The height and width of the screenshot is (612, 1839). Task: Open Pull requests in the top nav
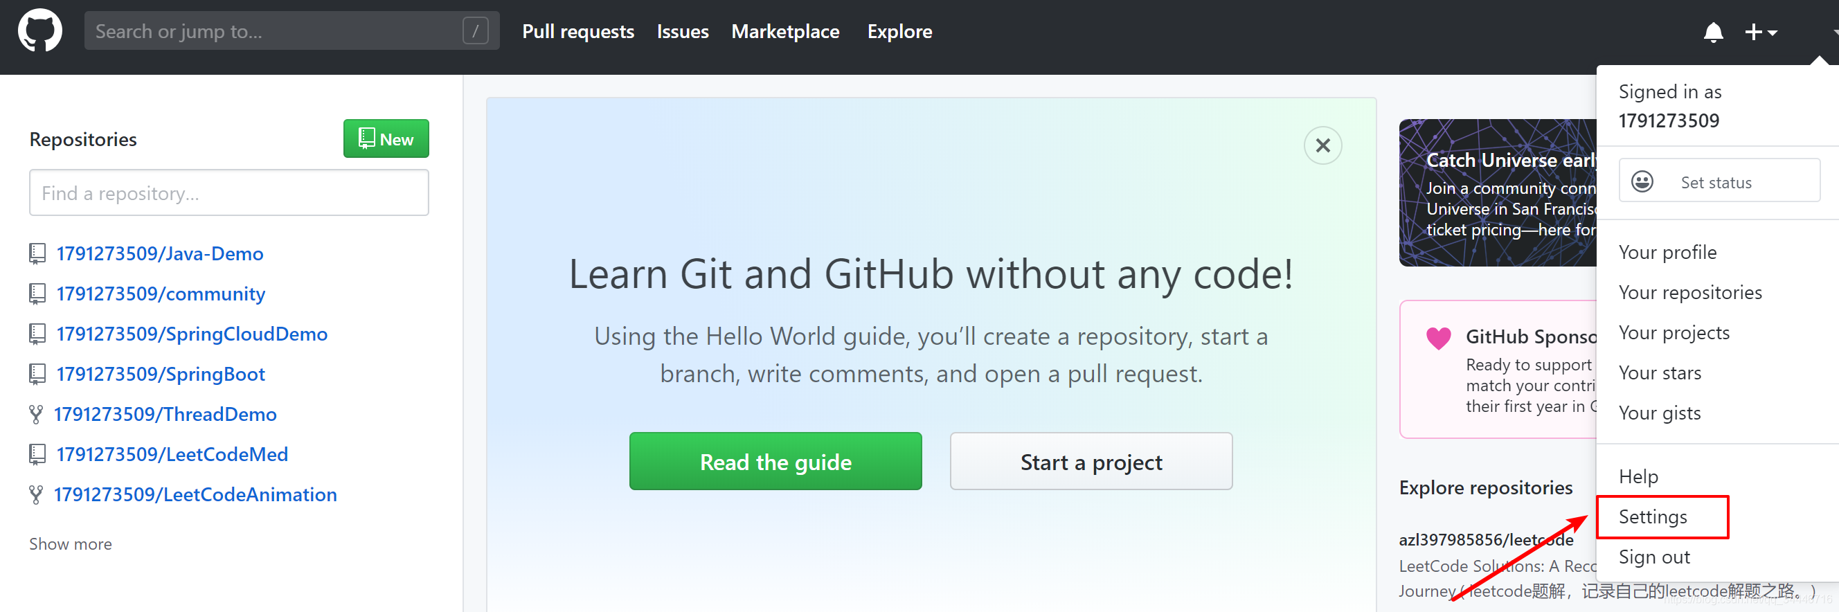tap(577, 31)
